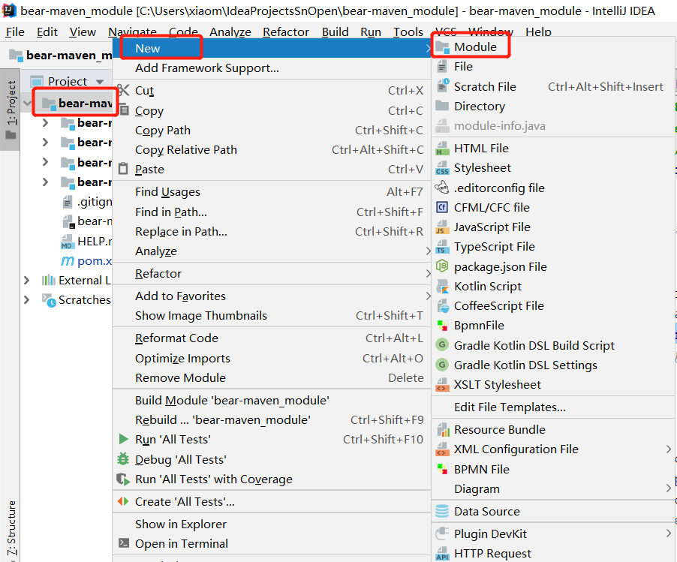Open the Project view dropdown arrow
Screen dimensions: 677x562
100,82
